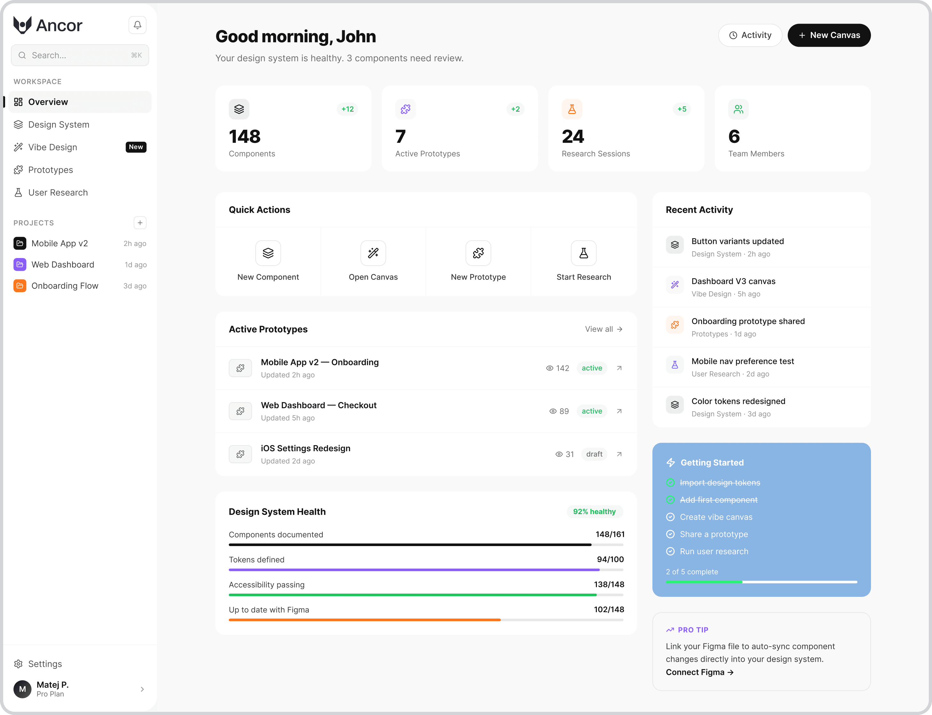Click the Getting Started progress bar
Image resolution: width=932 pixels, height=715 pixels.
coord(761,582)
